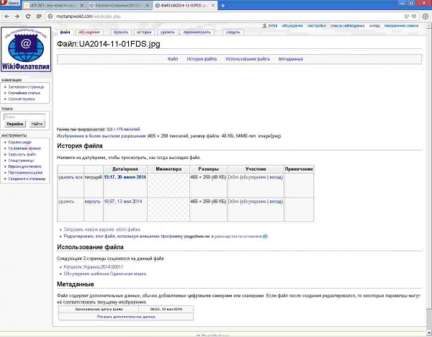Open настройки in the user menu
The image size is (432, 337).
tap(317, 26)
